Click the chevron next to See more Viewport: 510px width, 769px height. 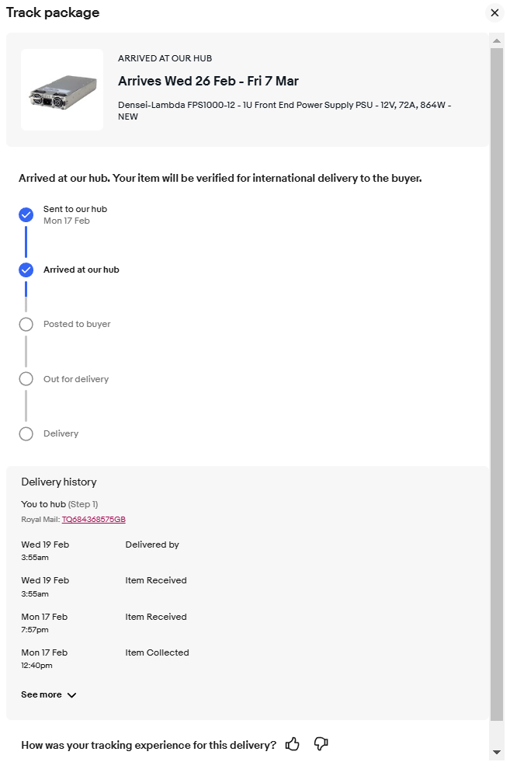click(x=71, y=695)
